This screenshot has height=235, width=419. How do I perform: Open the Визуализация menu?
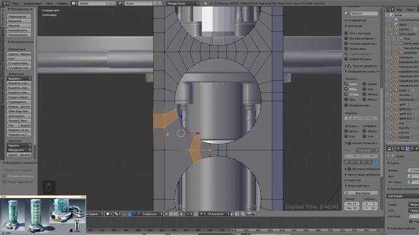(32, 3)
